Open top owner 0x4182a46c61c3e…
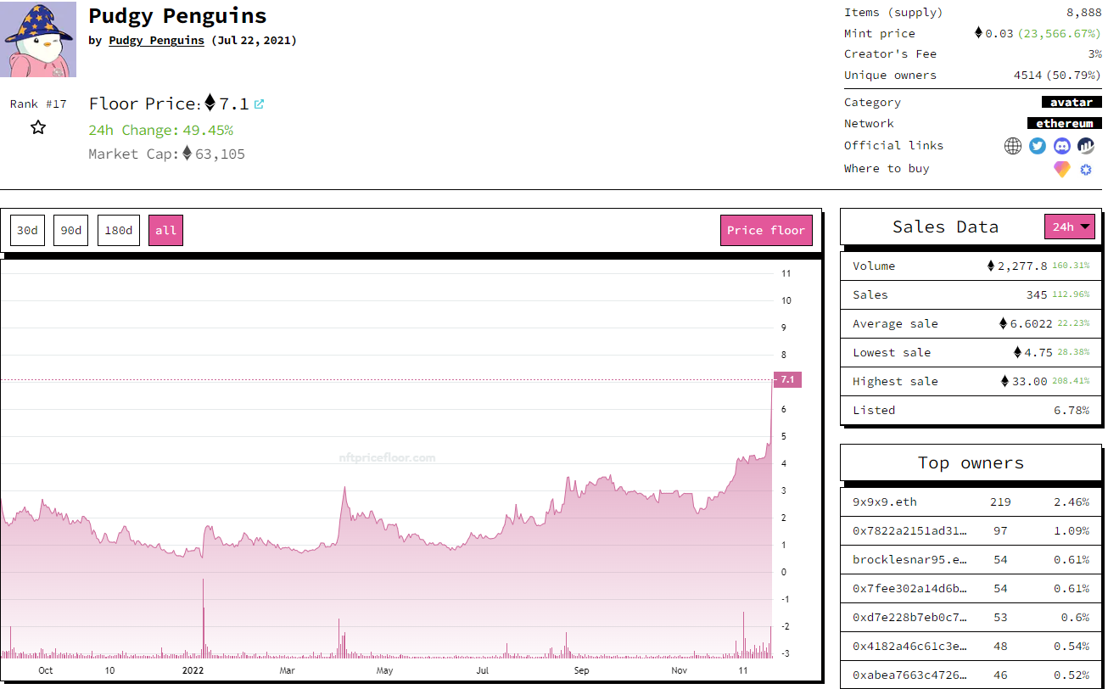This screenshot has height=689, width=1108. (909, 646)
